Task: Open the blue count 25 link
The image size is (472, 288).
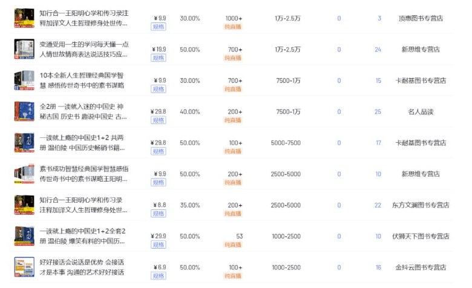Action: [x=378, y=111]
